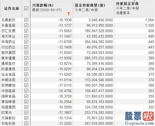Select the stock name 华海药业

[8, 42]
